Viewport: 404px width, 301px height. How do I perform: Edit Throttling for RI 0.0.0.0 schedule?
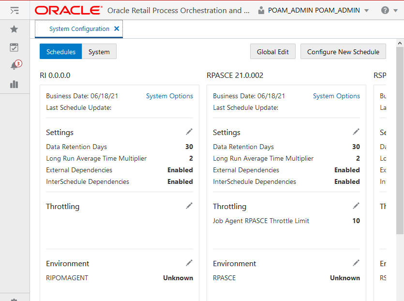click(x=189, y=206)
